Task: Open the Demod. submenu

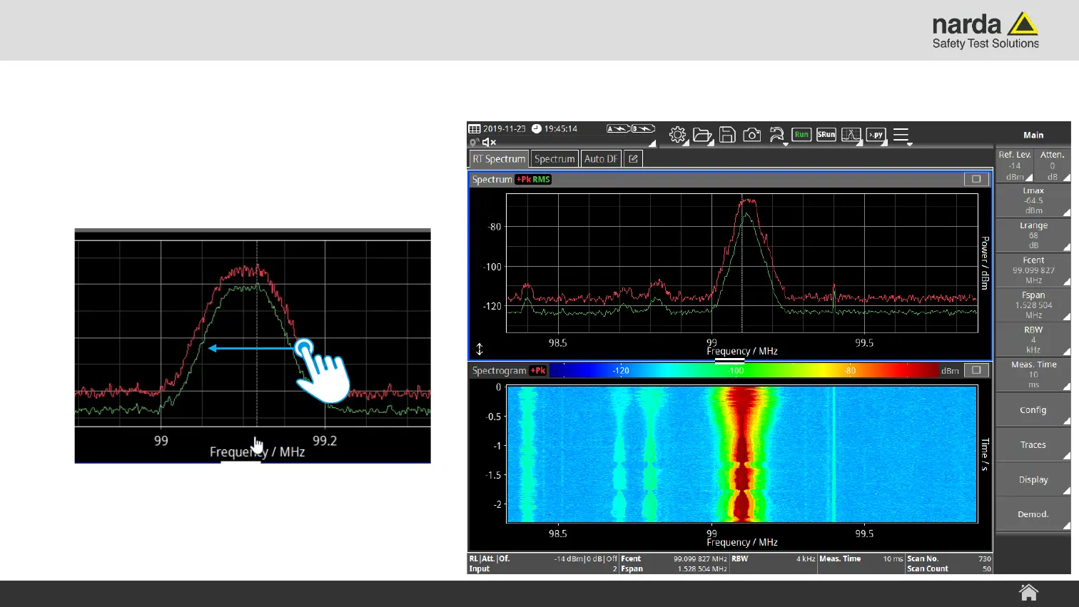Action: (1033, 514)
